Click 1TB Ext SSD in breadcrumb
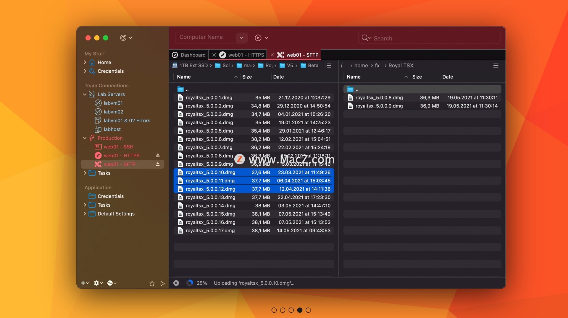This screenshot has width=568, height=318. [190, 66]
